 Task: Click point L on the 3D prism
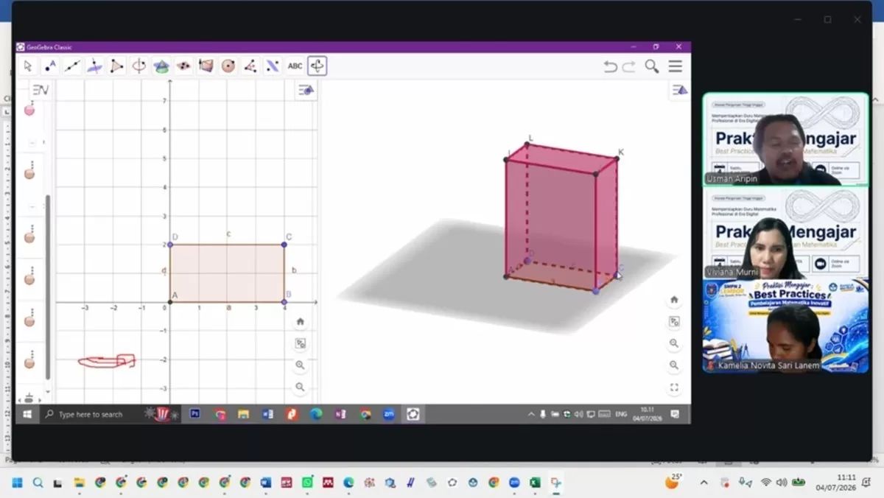pos(527,144)
